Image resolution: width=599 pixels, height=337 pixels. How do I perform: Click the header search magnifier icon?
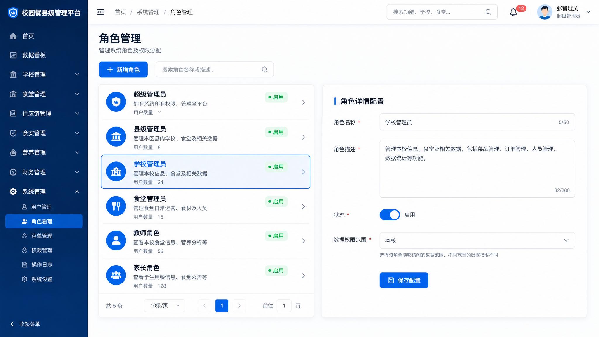(488, 12)
